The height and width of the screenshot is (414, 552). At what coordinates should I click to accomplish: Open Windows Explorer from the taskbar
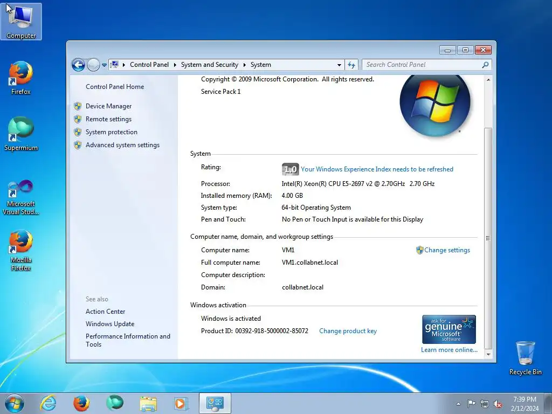148,403
